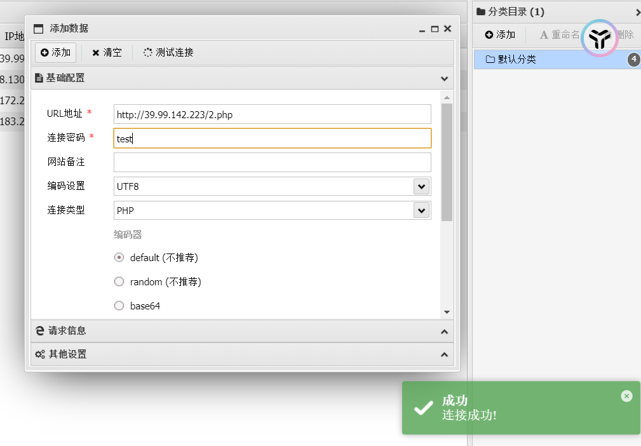Screen dimensions: 641x446
Task: Click the success checkmark icon in notification
Action: (x=424, y=408)
